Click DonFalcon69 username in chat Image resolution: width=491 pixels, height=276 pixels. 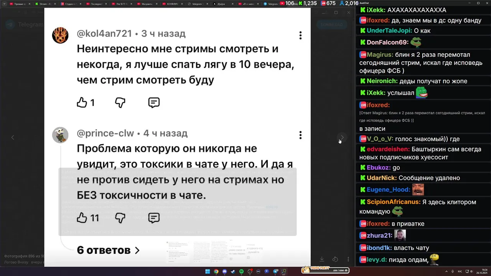[387, 43]
